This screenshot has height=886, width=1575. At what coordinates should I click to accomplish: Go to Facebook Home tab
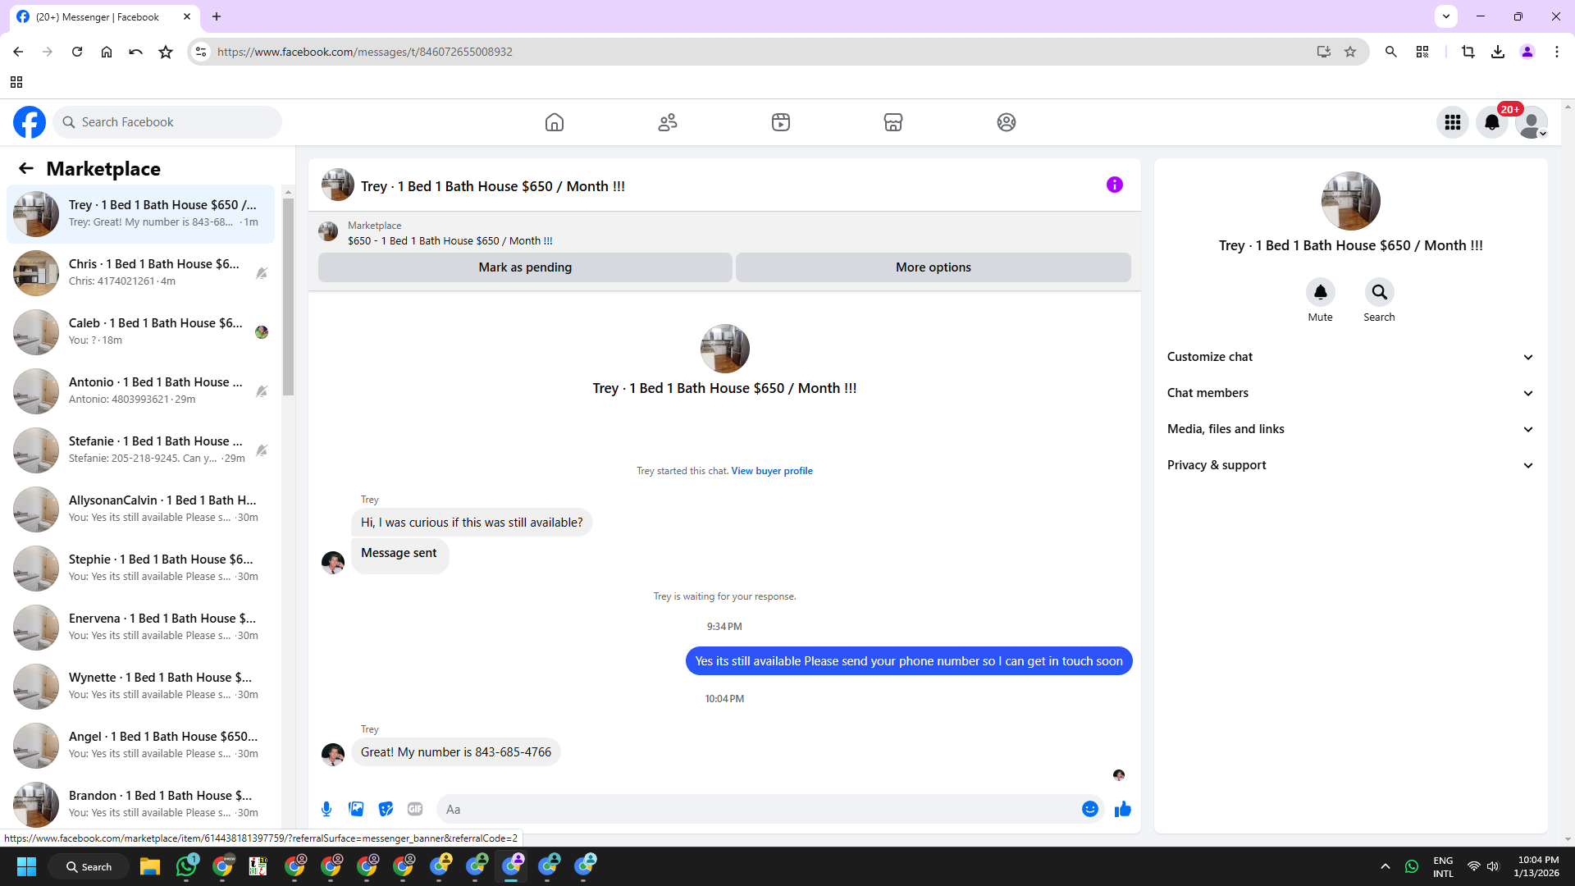point(555,122)
